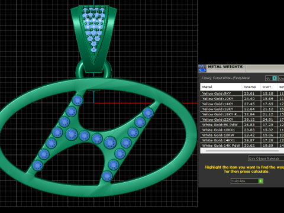Click the 30.62 grams value

pos(249,146)
